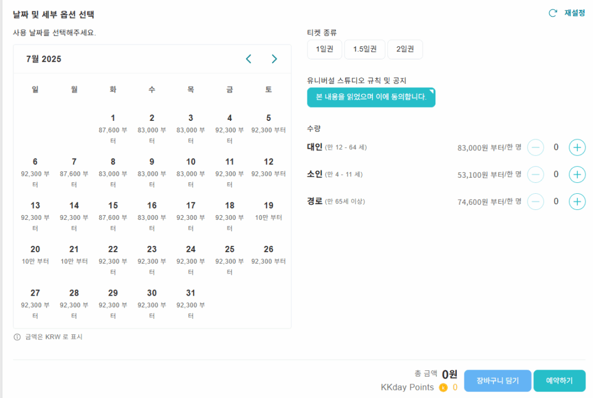Decrease 대인 adult ticket quantity
This screenshot has width=593, height=398.
click(536, 148)
